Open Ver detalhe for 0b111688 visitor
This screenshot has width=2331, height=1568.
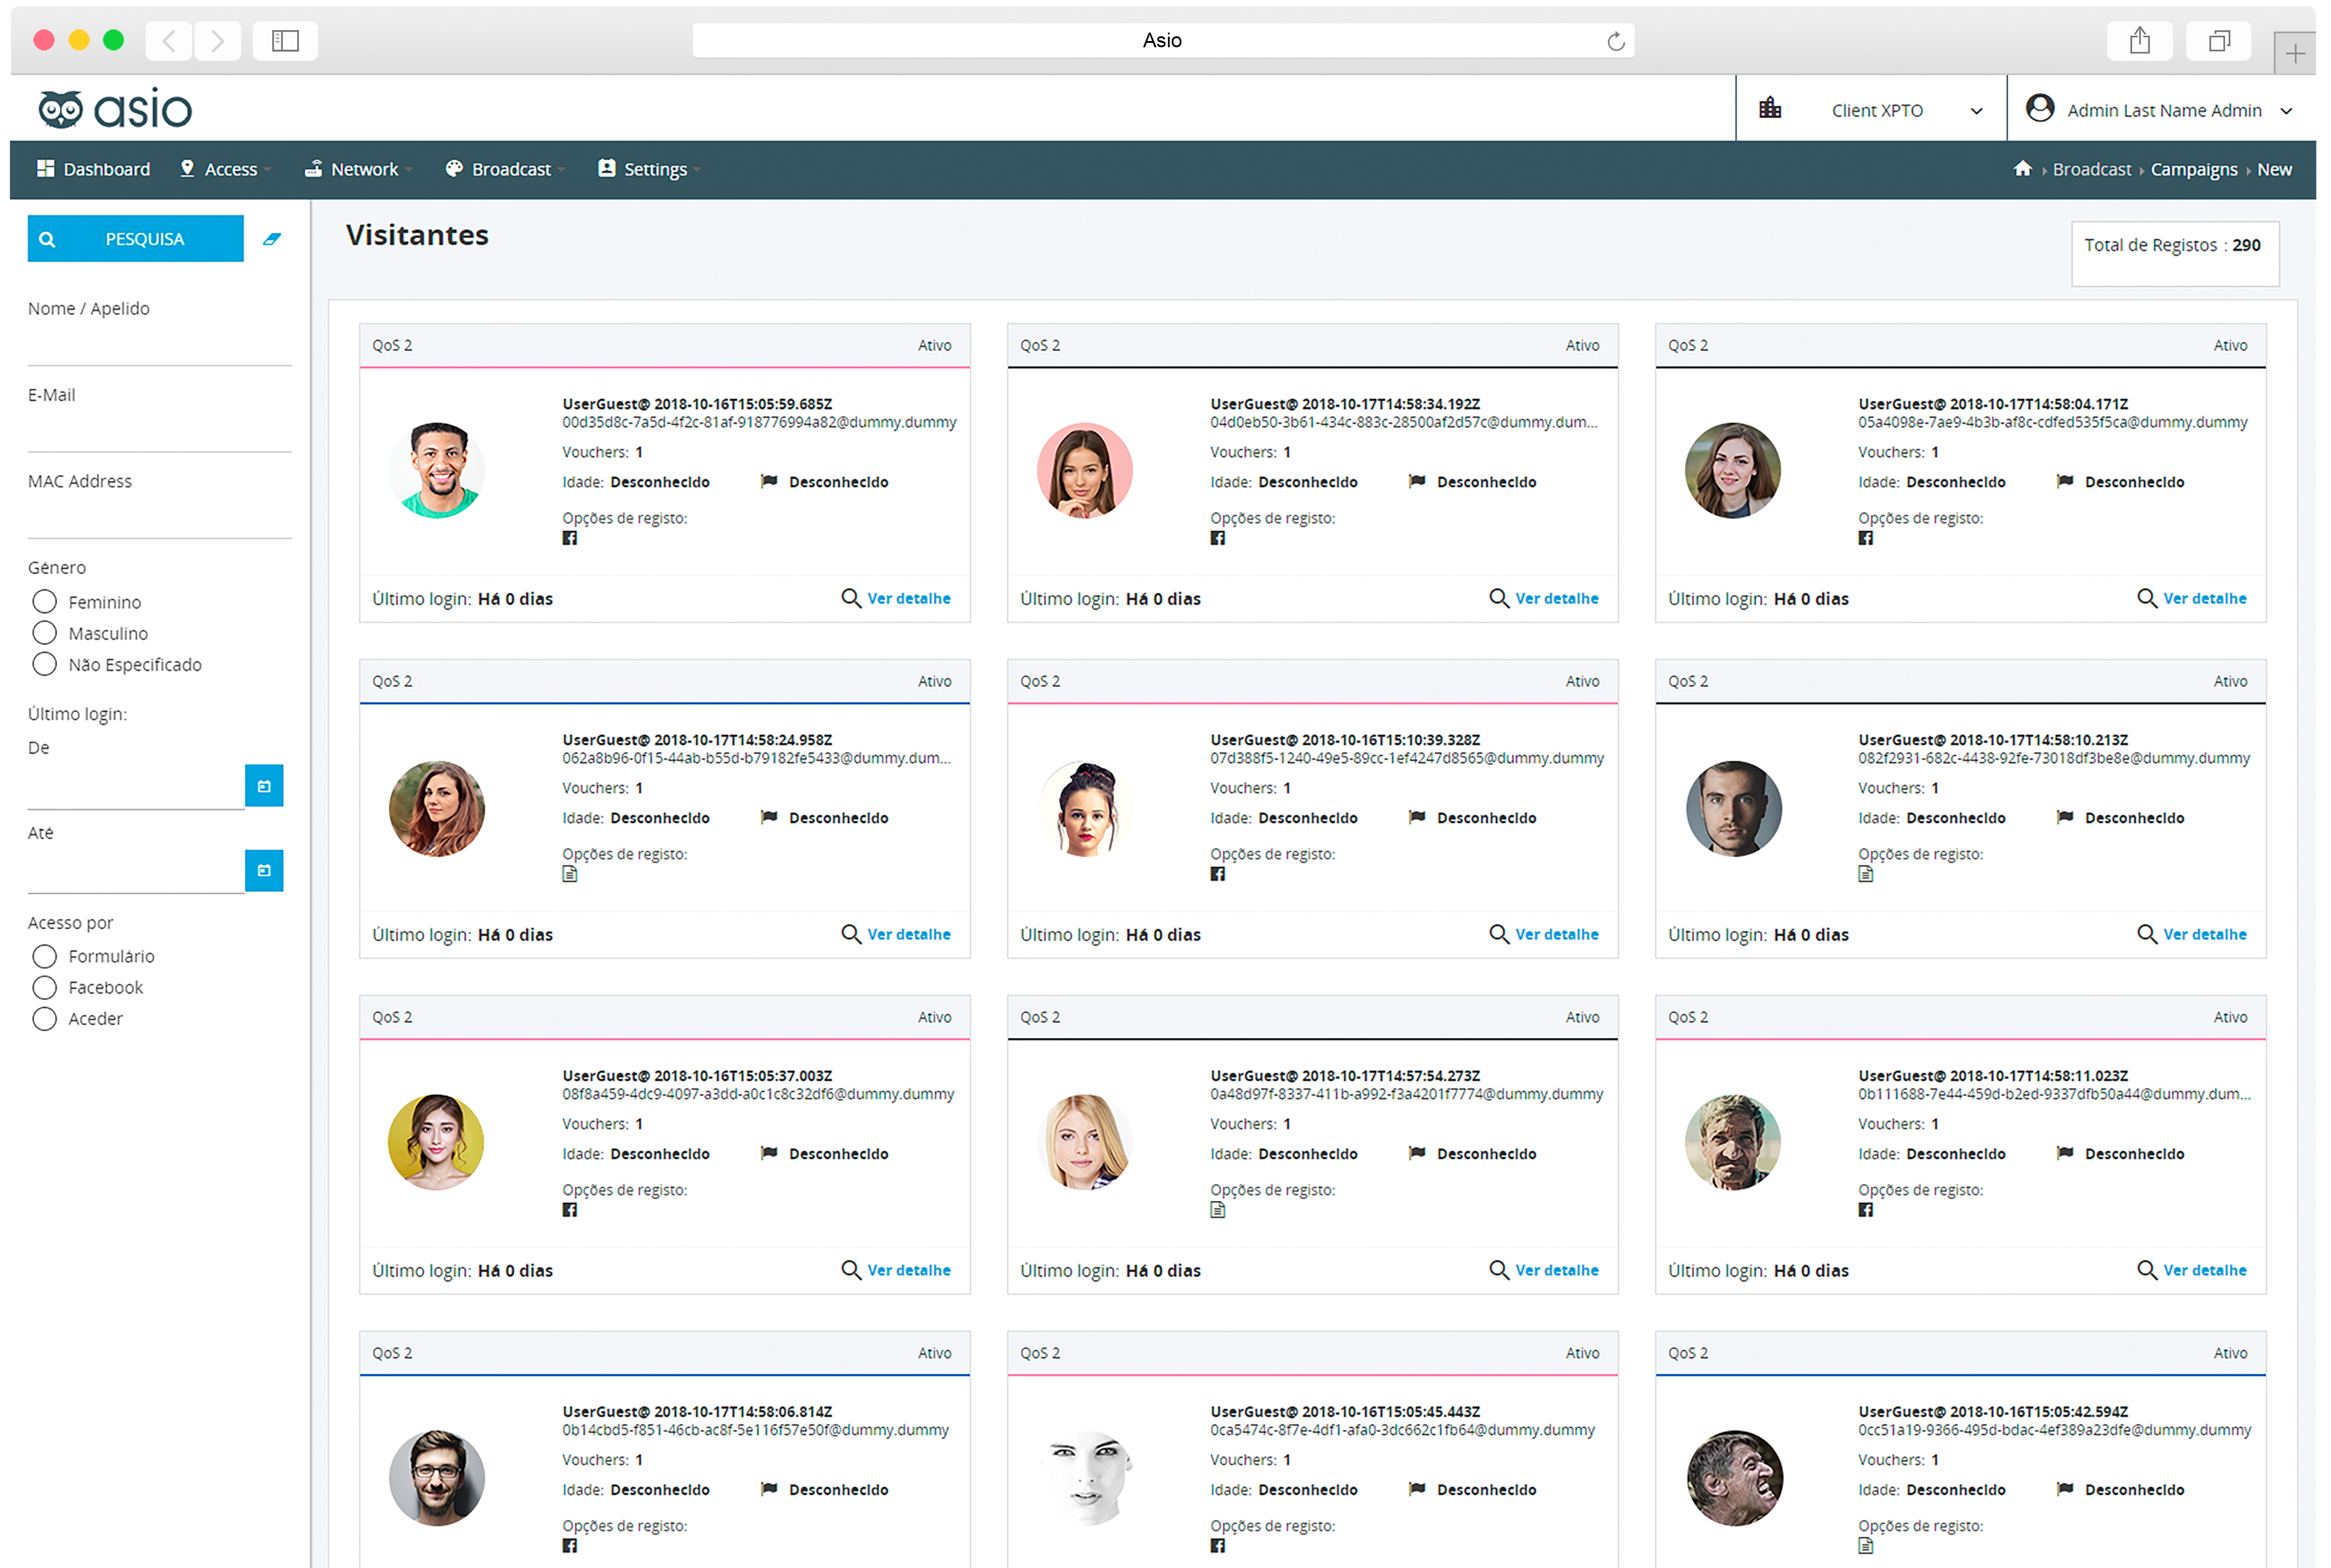tap(2205, 1270)
